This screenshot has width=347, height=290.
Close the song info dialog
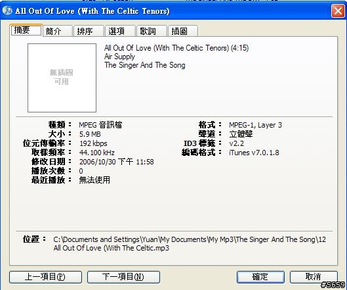pyautogui.click(x=338, y=11)
